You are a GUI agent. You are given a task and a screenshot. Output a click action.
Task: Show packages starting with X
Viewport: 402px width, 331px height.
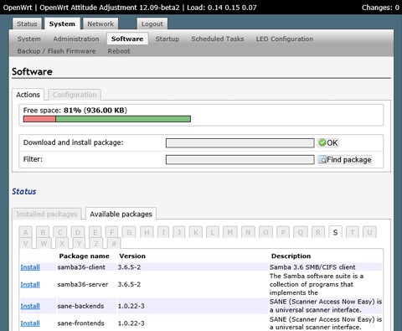62,243
